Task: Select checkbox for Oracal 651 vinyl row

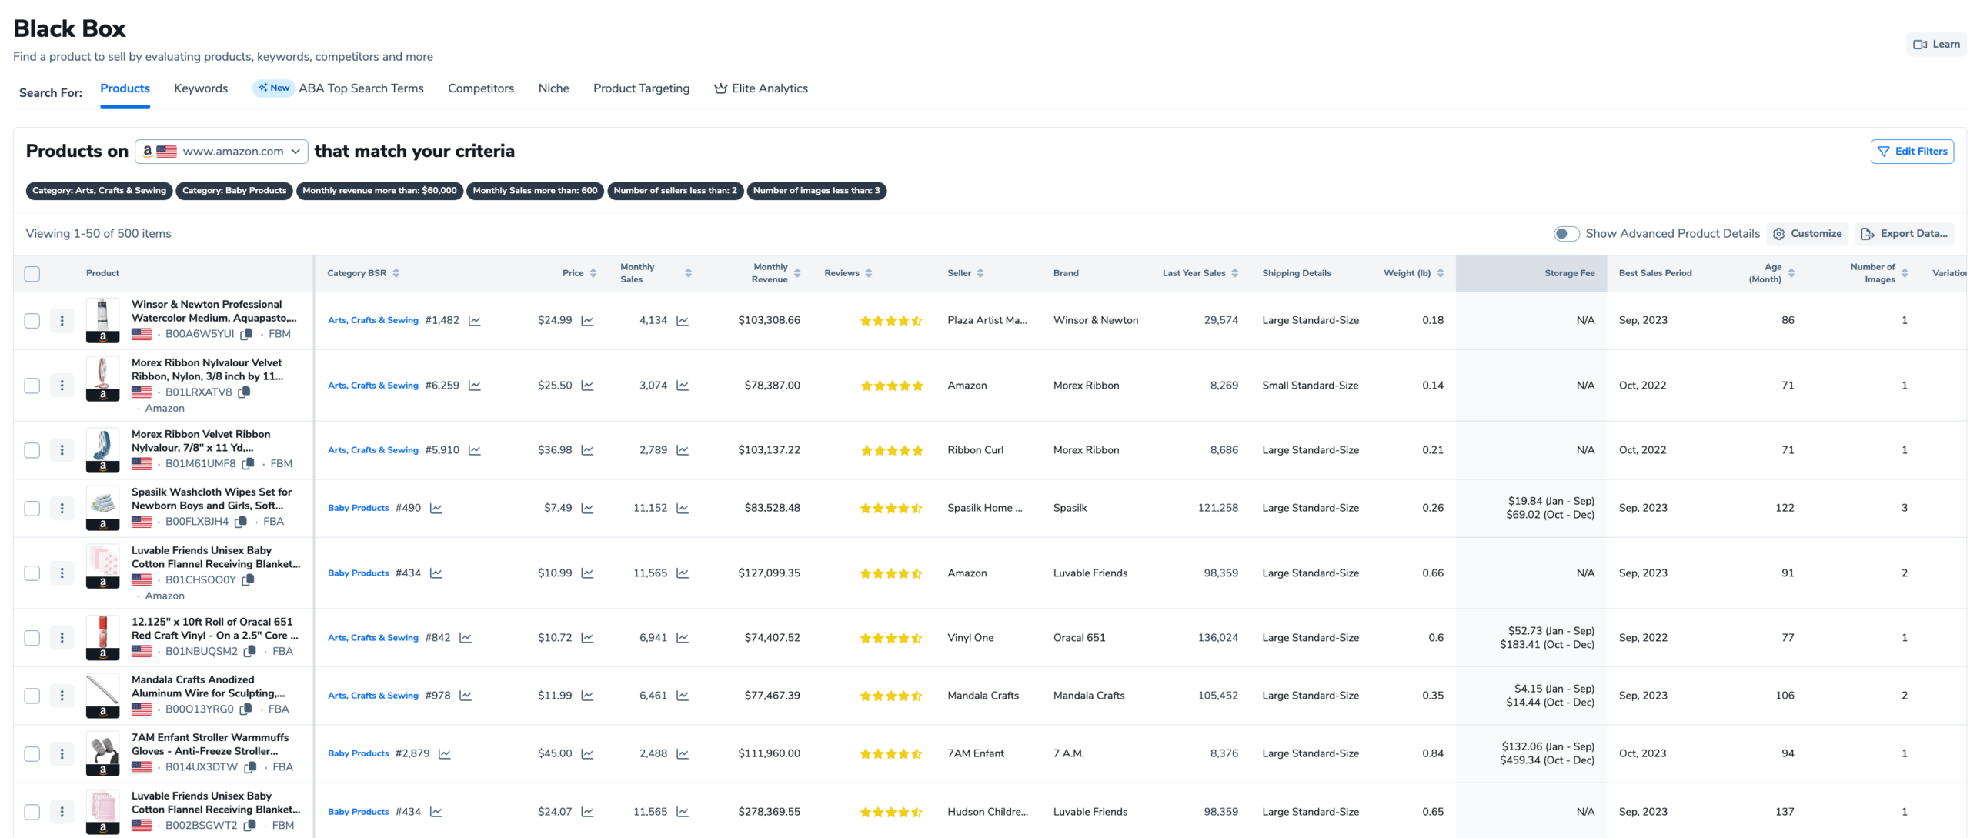Action: [x=32, y=638]
